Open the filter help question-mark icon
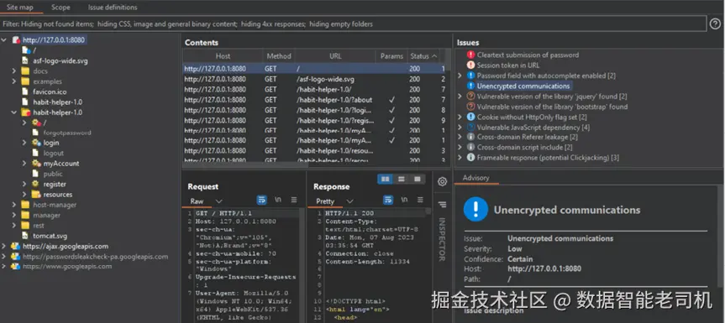 click(x=715, y=24)
